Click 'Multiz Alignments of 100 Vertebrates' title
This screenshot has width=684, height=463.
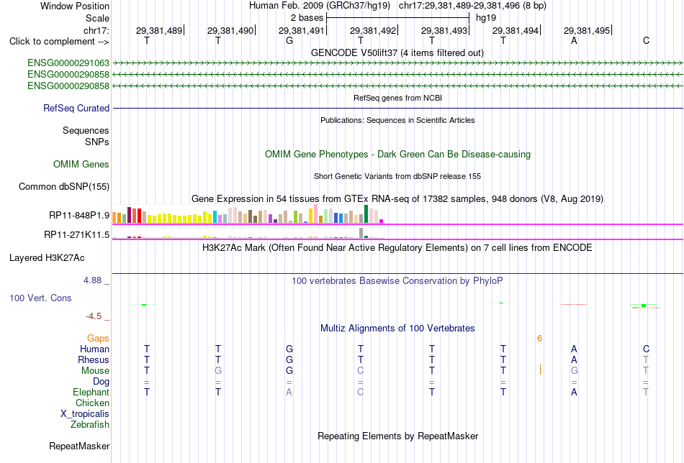point(397,329)
